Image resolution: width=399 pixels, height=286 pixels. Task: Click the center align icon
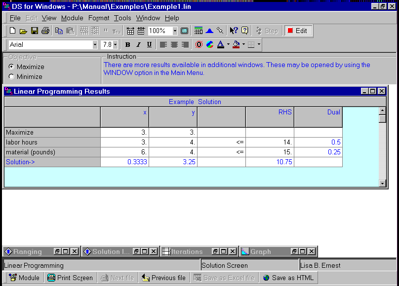174,45
